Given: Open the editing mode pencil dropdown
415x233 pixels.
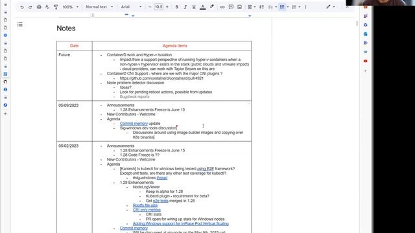Looking at the screenshot, I should pyautogui.click(x=330, y=7).
